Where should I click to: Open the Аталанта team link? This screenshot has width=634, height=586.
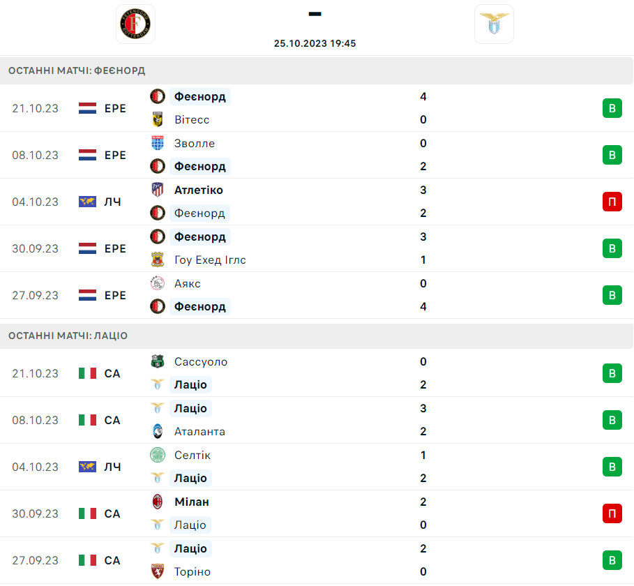[x=199, y=432]
